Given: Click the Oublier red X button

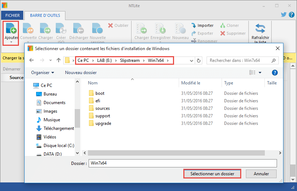Looking at the screenshot, I should point(118,25).
